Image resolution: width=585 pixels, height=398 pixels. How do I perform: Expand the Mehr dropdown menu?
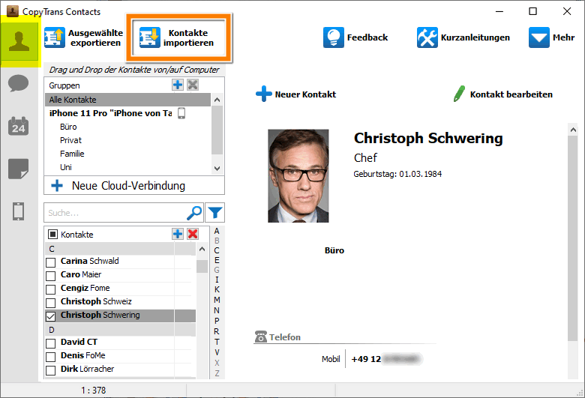[551, 37]
